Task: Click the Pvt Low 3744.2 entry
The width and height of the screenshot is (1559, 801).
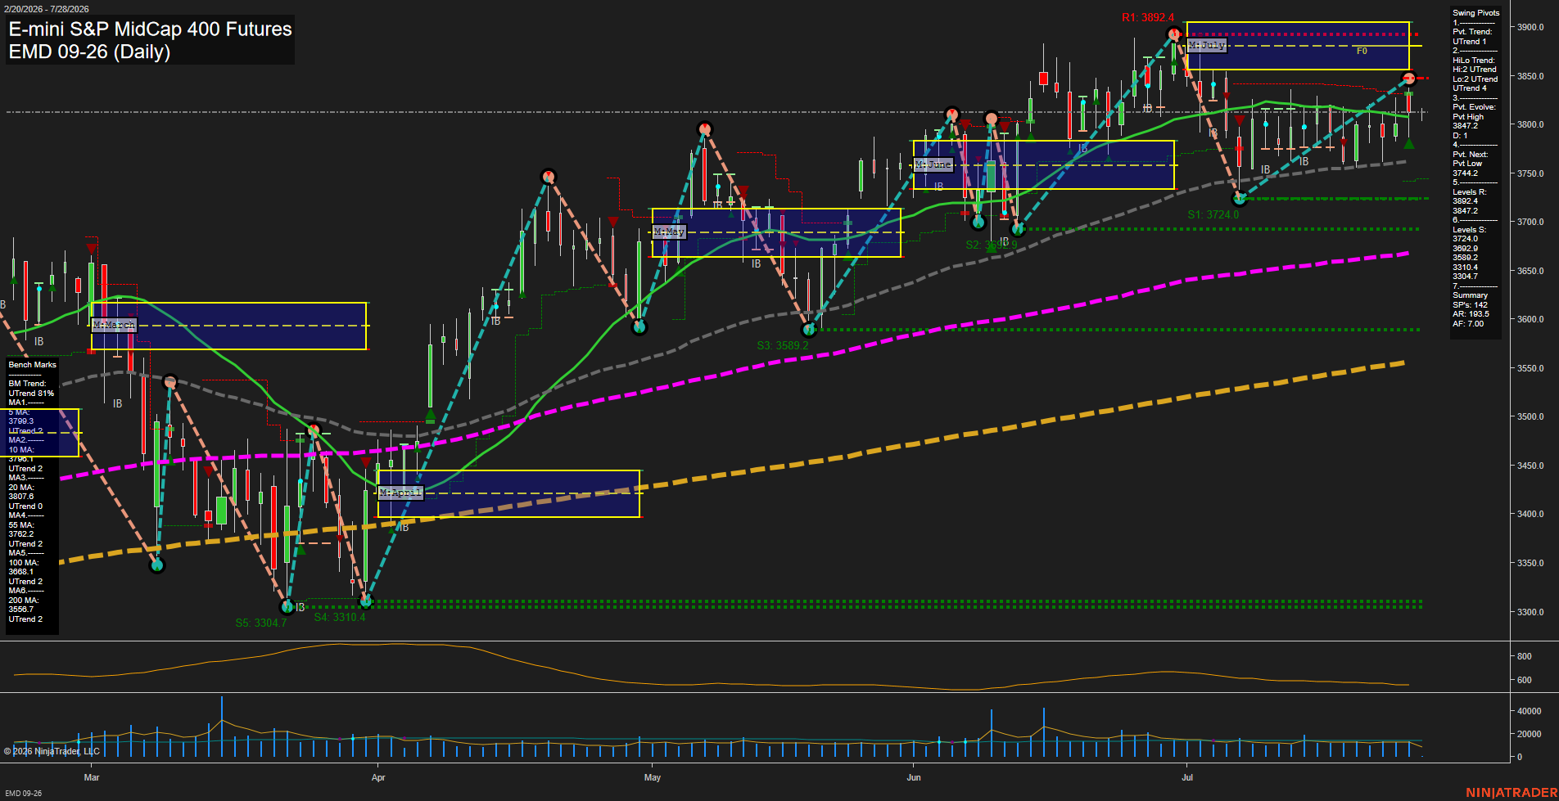Action: (1466, 169)
